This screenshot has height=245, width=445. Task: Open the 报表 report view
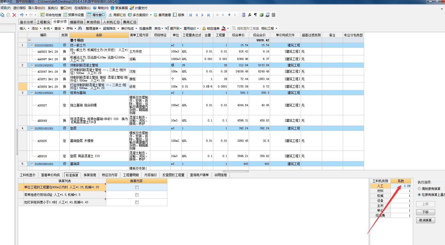coord(179,15)
